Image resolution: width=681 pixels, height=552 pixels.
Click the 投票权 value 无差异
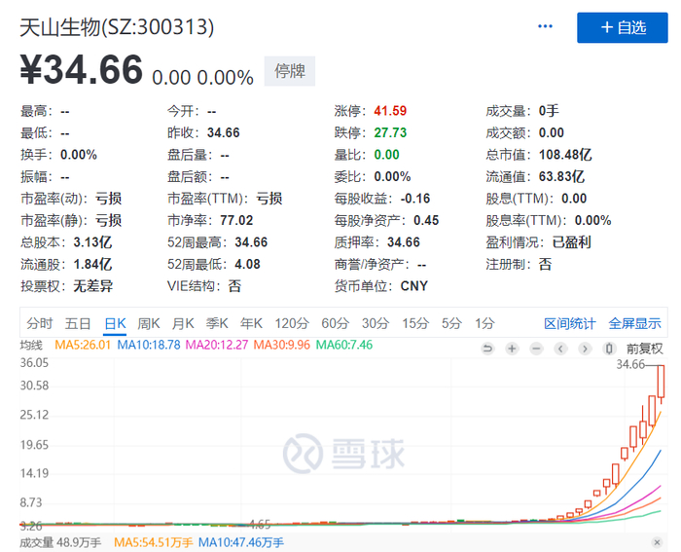pos(93,286)
